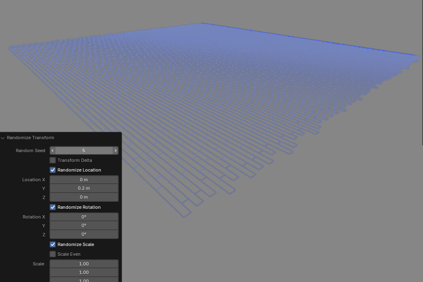Click the Location X value field
Screen dimensions: 423x282
tap(84, 180)
